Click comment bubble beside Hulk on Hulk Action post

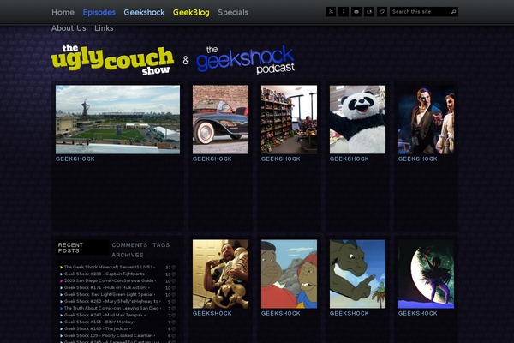tap(174, 288)
